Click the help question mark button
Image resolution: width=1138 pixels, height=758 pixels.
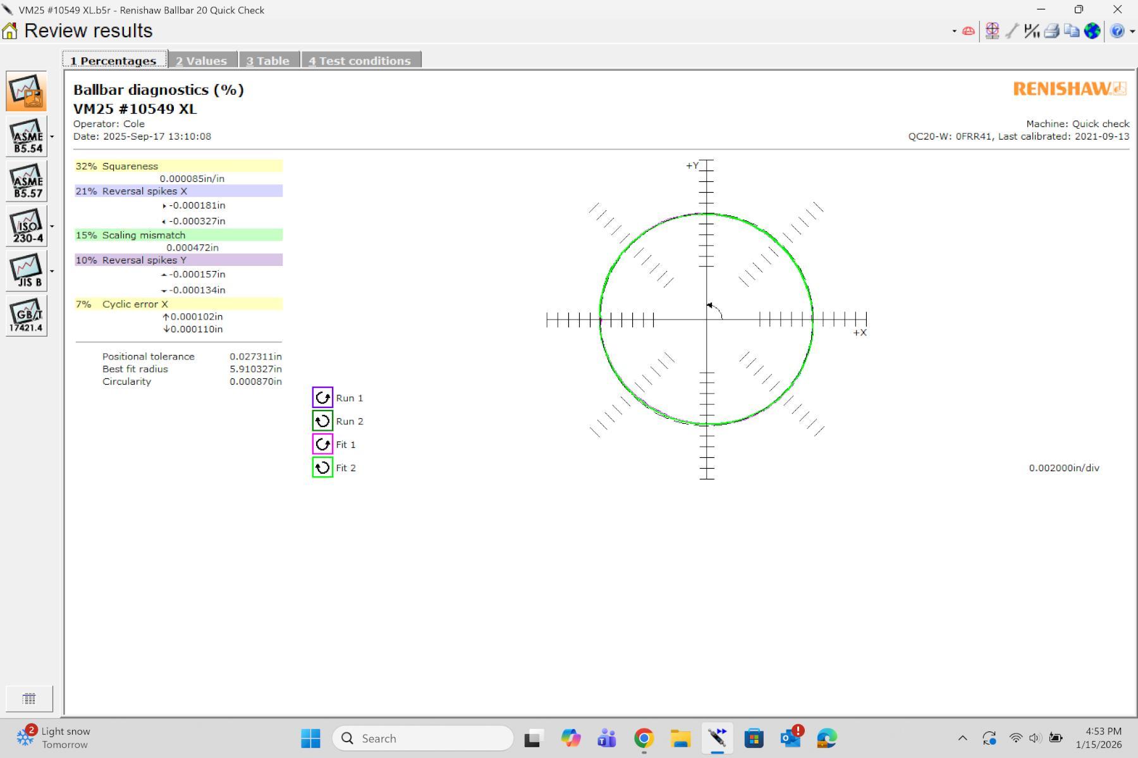click(1117, 31)
